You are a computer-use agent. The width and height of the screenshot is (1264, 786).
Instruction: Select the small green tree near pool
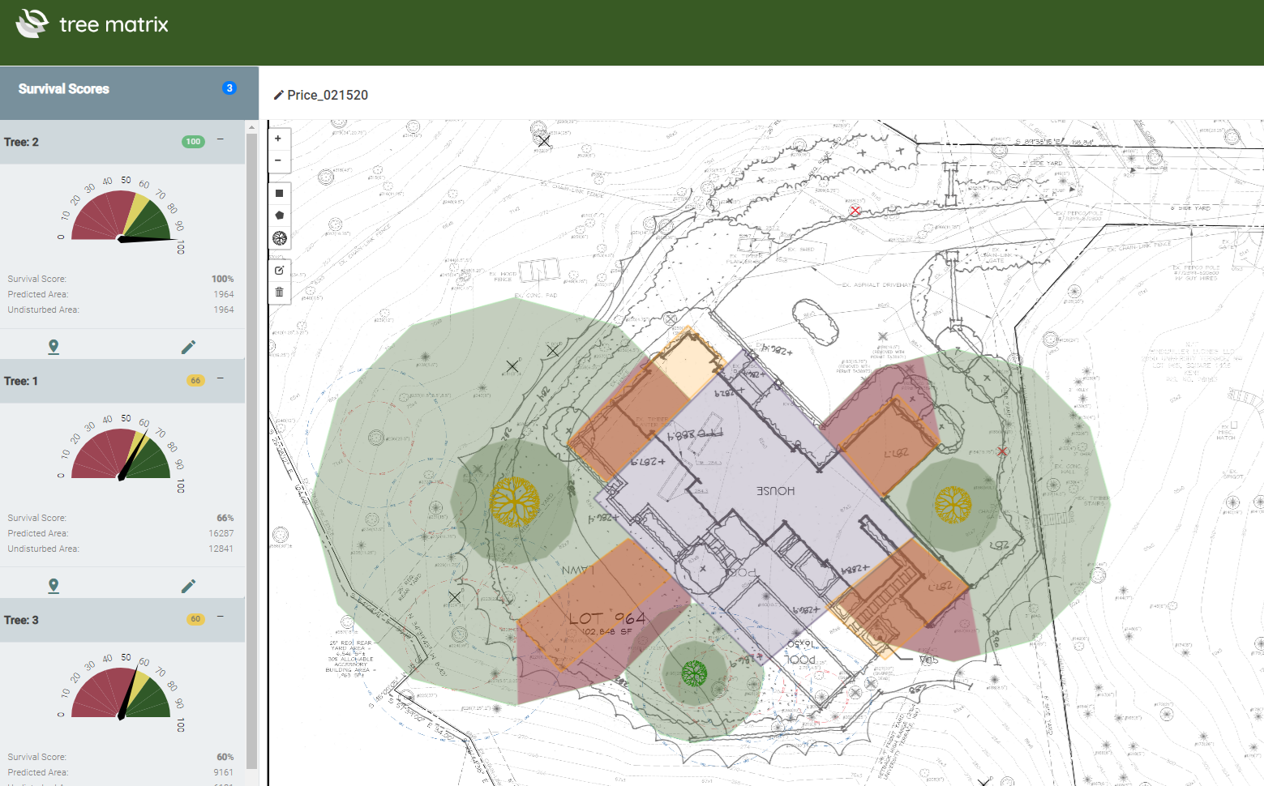[694, 673]
